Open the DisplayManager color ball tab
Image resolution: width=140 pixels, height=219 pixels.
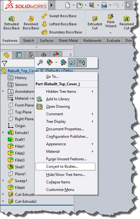(x=56, y=54)
